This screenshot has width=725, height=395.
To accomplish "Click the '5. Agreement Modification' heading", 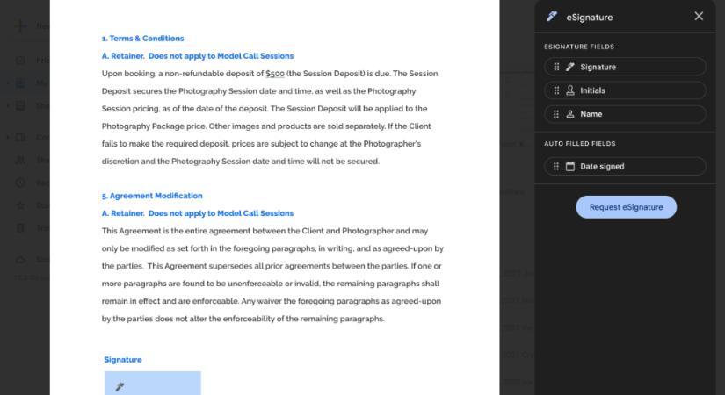I will tap(152, 196).
